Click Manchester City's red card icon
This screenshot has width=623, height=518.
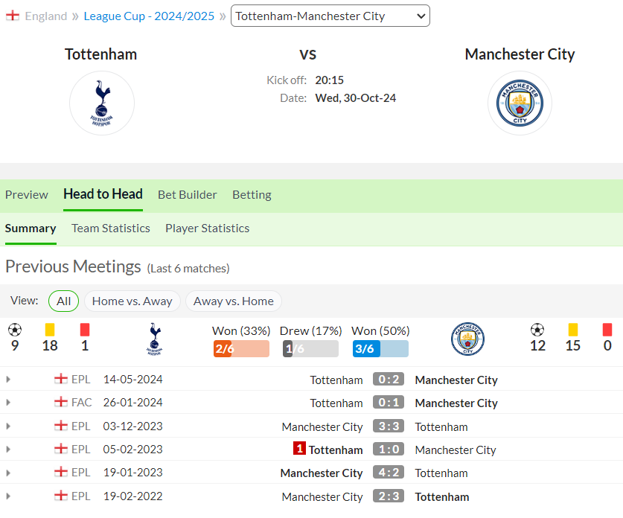click(607, 330)
